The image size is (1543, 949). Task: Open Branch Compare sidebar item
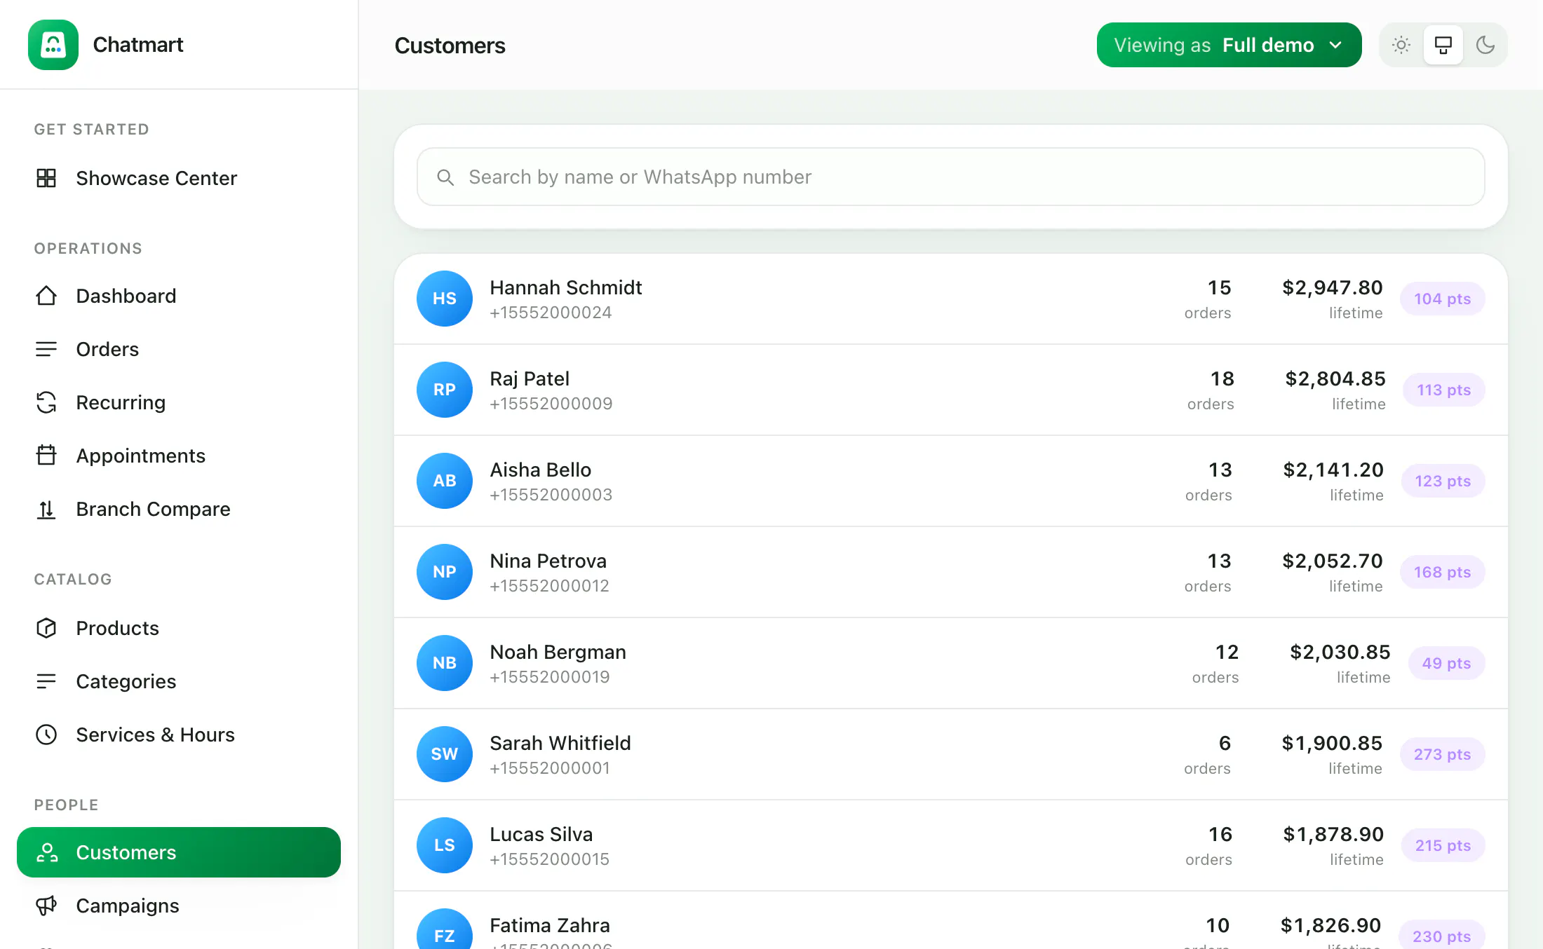179,509
